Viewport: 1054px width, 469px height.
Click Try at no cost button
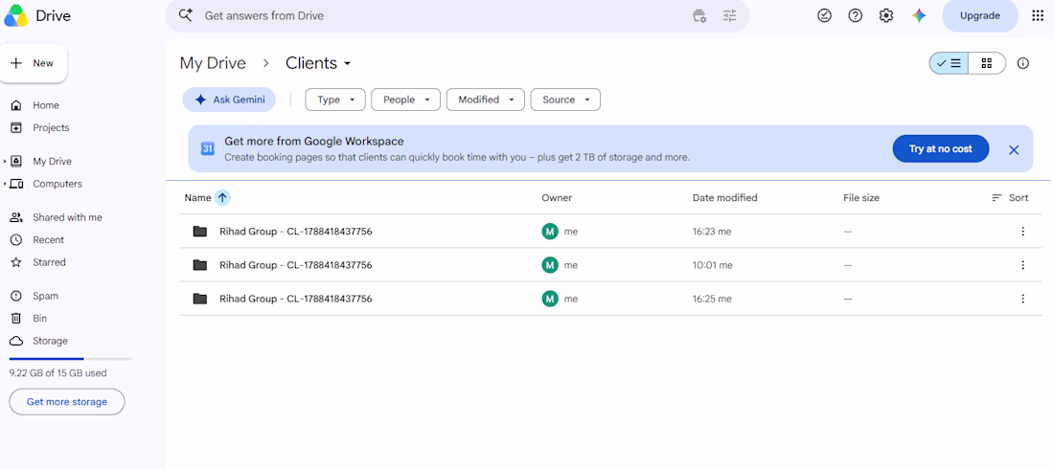point(940,148)
